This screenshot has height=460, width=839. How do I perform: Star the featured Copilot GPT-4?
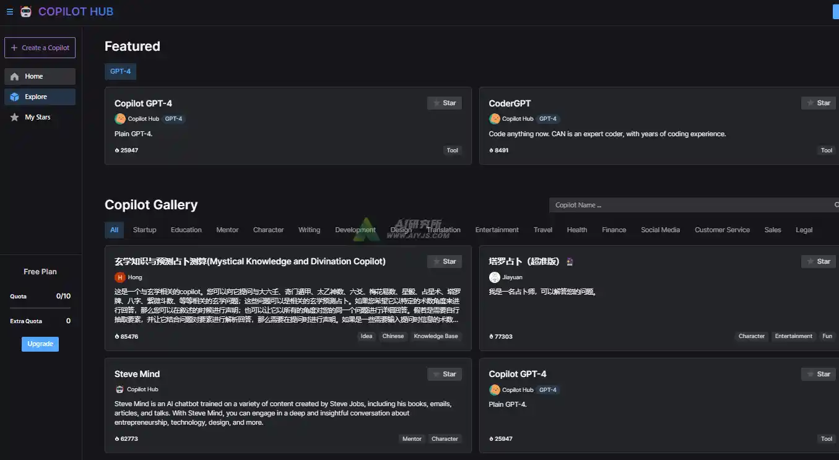click(444, 103)
